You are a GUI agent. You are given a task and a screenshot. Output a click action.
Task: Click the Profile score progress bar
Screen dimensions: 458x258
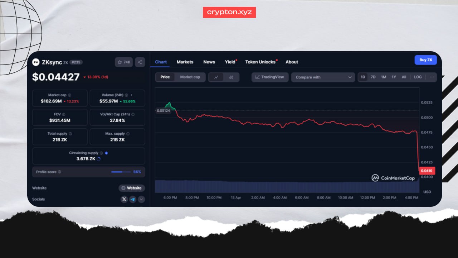pyautogui.click(x=121, y=172)
